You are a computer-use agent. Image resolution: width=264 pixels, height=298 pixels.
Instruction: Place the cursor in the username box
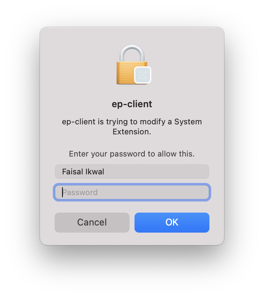(132, 172)
